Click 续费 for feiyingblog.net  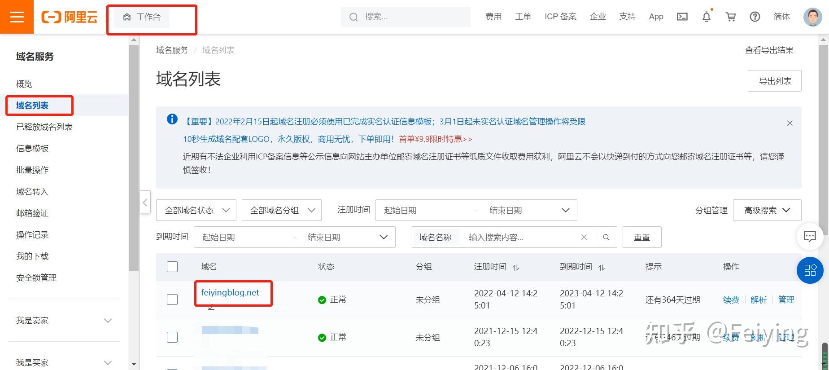pos(731,300)
